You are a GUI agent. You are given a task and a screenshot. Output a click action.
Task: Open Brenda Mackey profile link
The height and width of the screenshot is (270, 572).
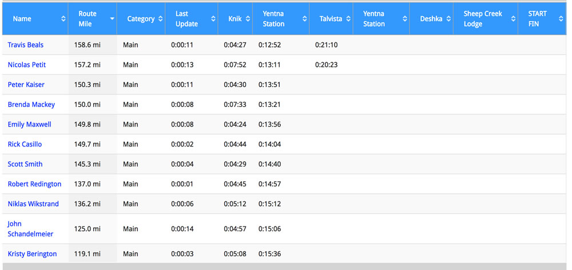31,104
